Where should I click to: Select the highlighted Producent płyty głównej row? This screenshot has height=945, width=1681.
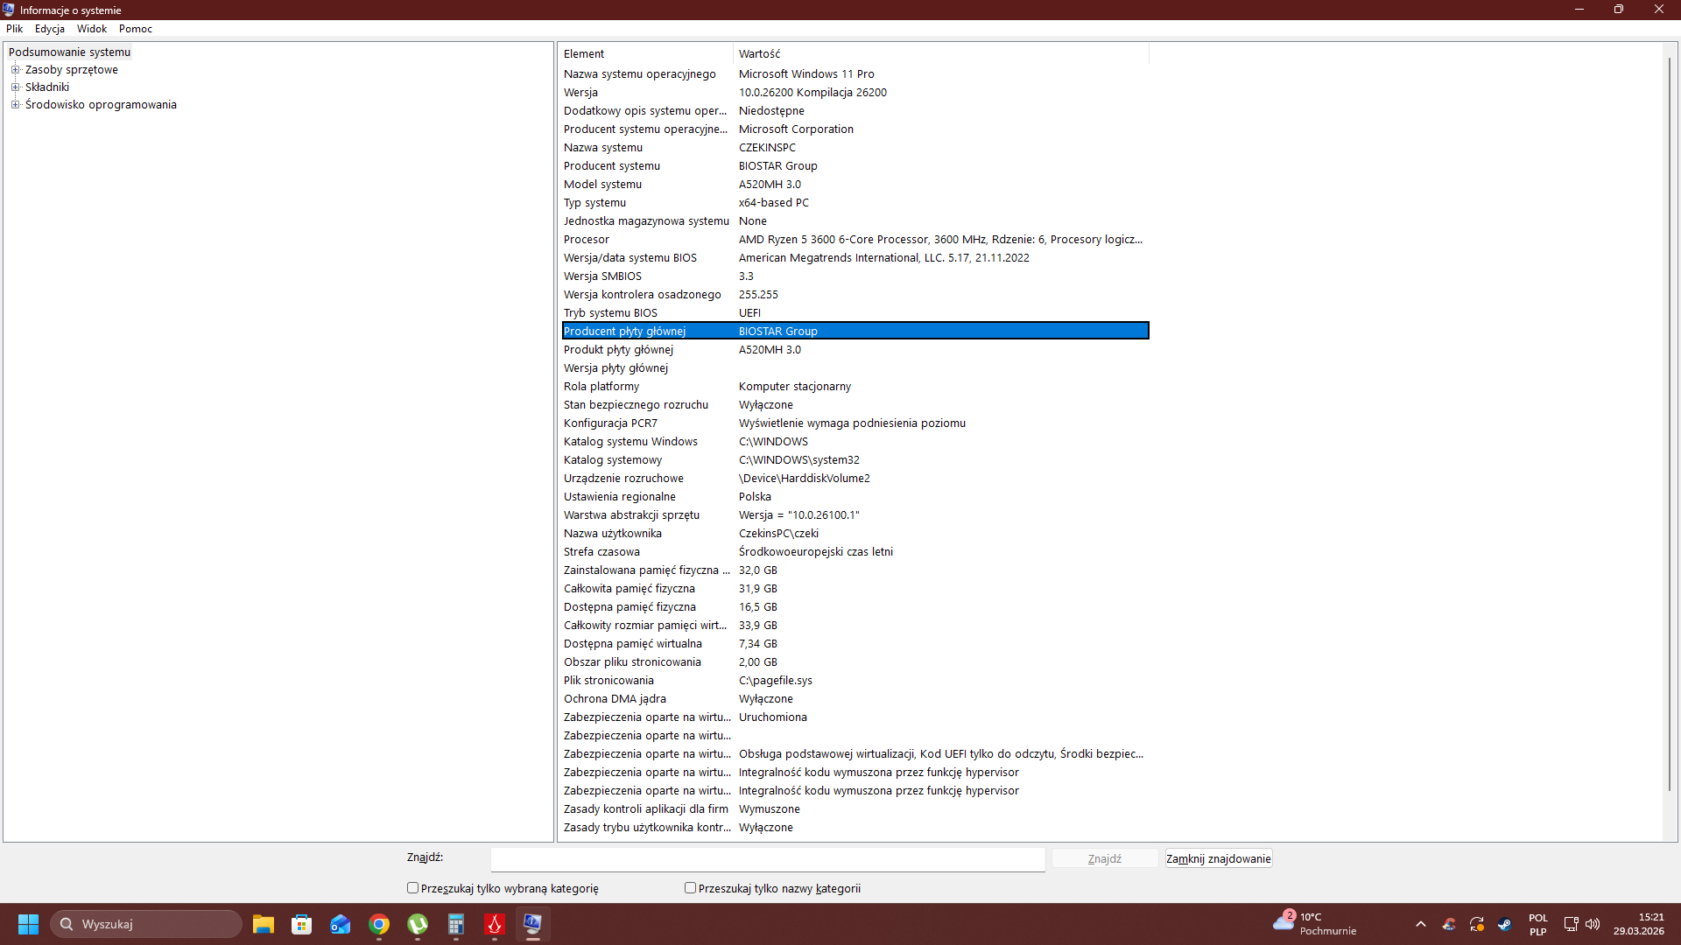pos(855,331)
